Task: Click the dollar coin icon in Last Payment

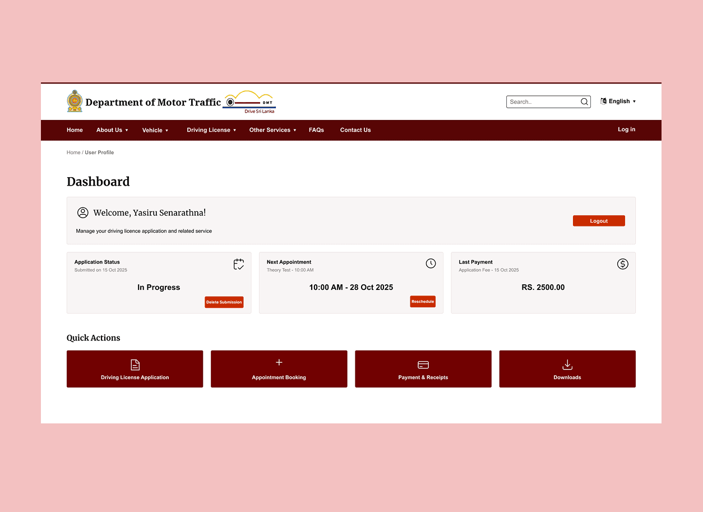Action: [622, 264]
